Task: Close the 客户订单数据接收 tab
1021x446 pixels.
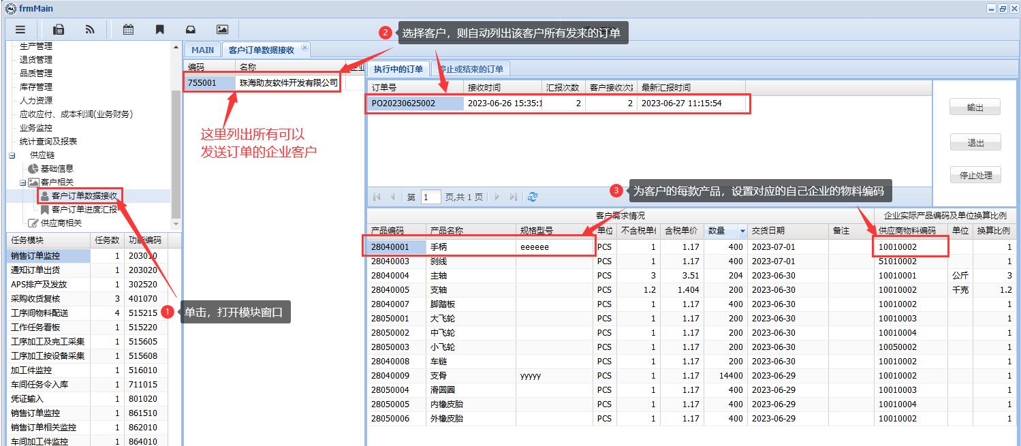Action: click(304, 48)
